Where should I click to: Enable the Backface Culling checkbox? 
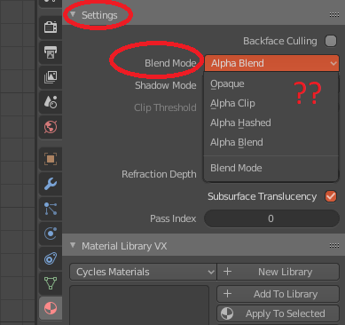click(331, 41)
